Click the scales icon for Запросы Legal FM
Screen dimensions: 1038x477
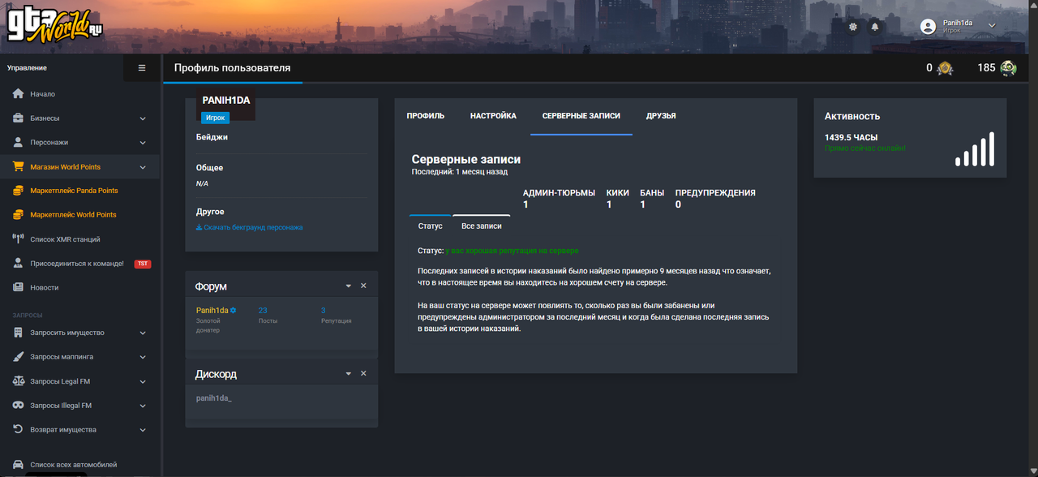19,381
